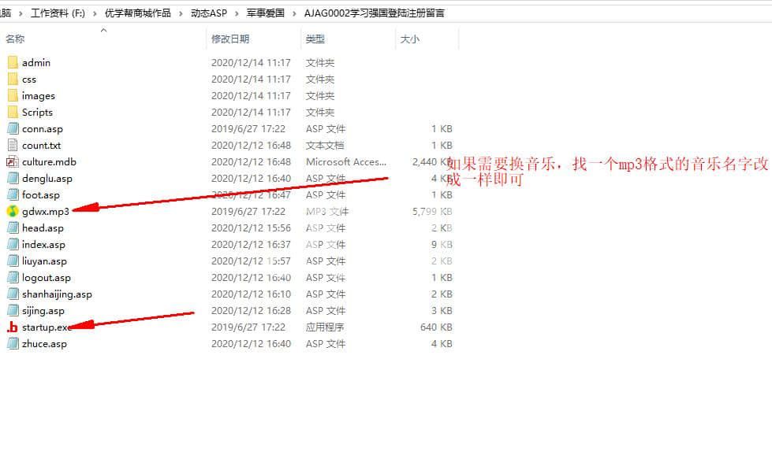772x466 pixels.
Task: Select the culture.mdb Access database icon
Action: [12, 161]
